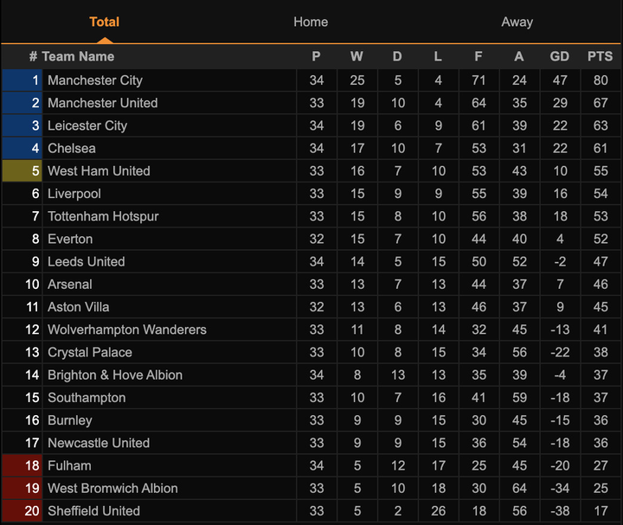Open the Home standings tab

point(311,22)
